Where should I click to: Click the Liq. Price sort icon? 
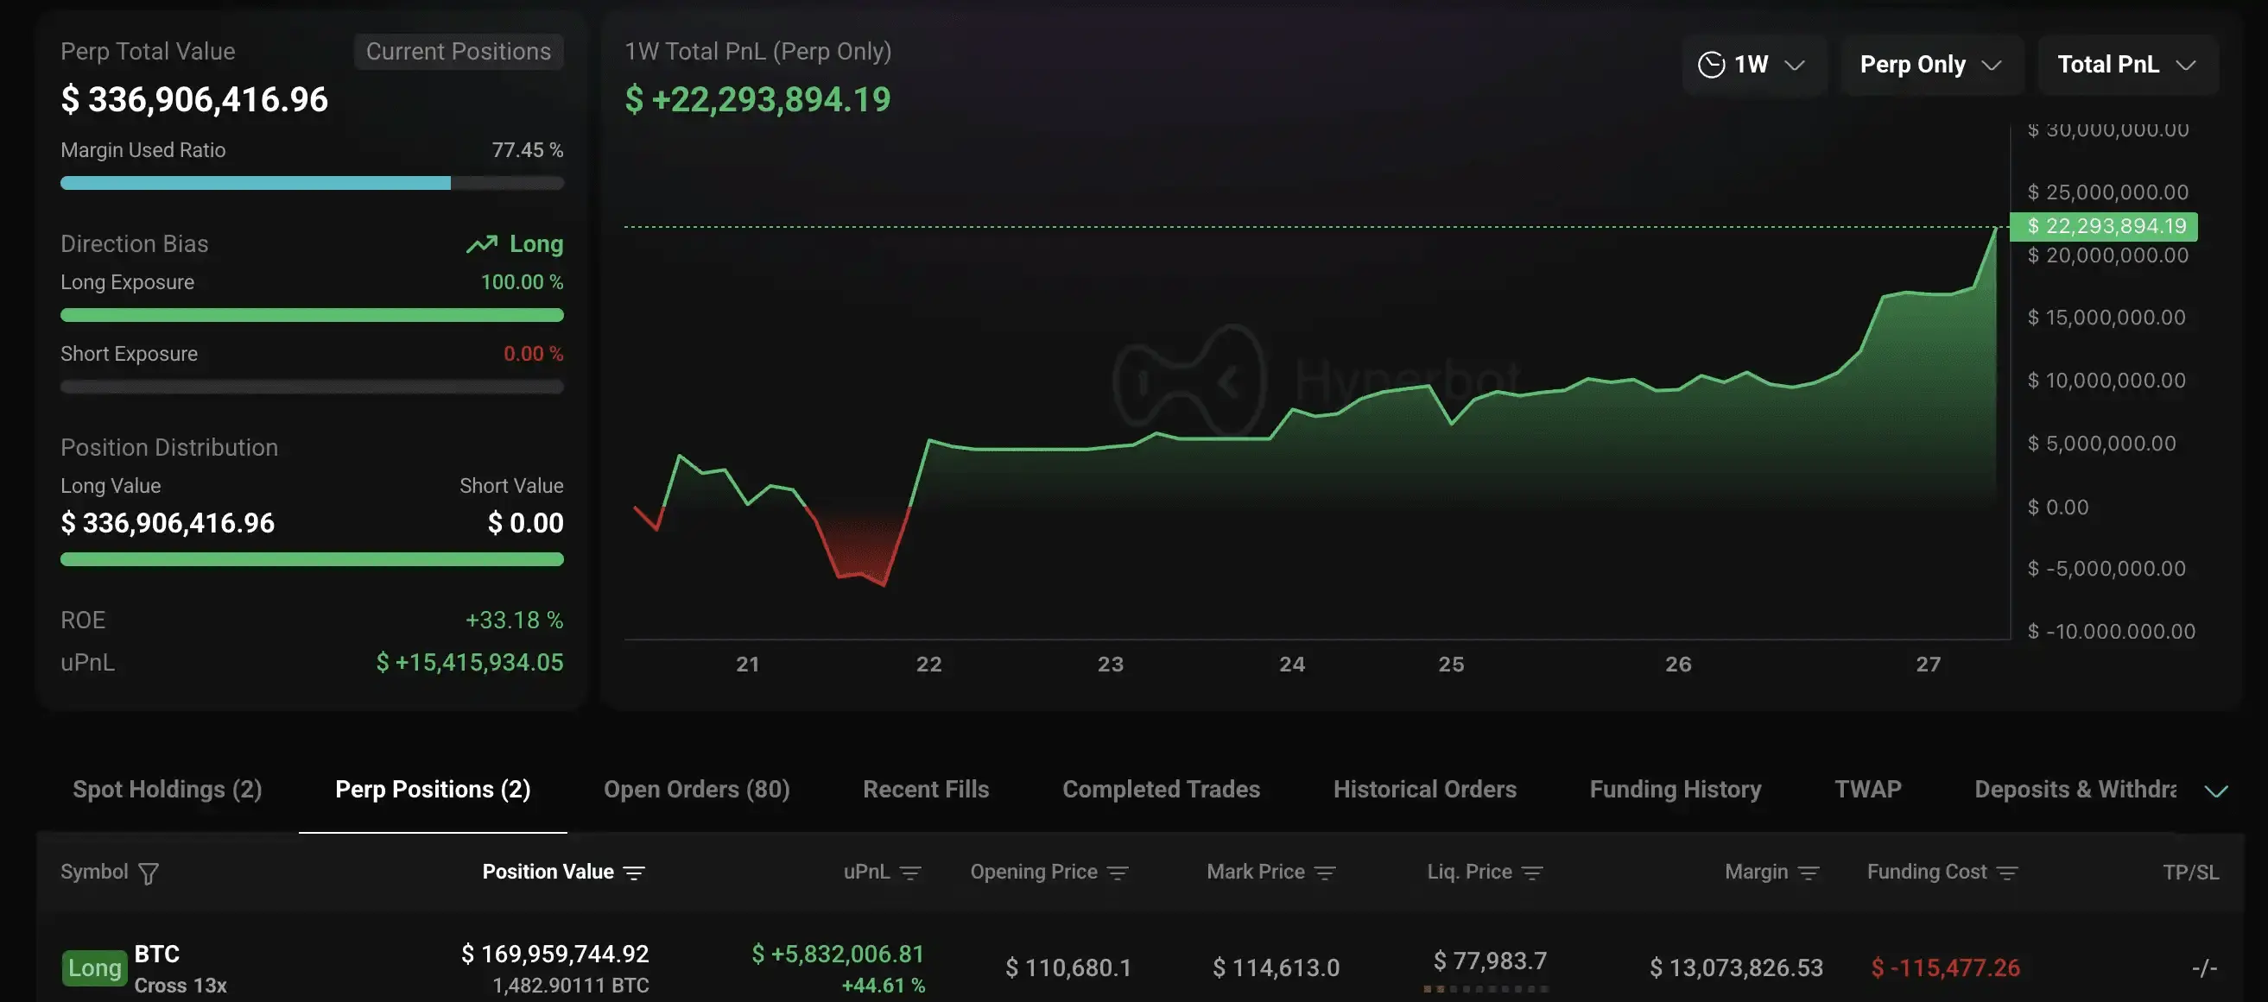[1532, 873]
